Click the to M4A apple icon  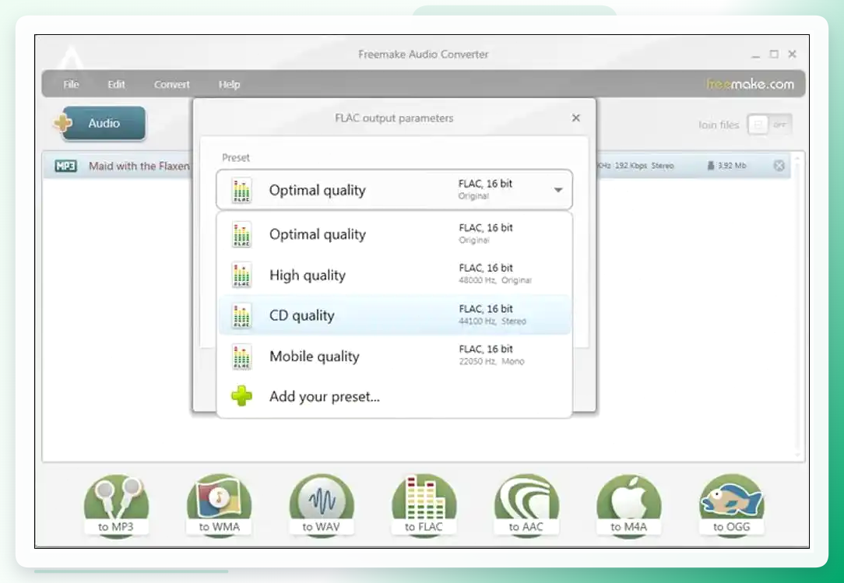[x=628, y=505]
